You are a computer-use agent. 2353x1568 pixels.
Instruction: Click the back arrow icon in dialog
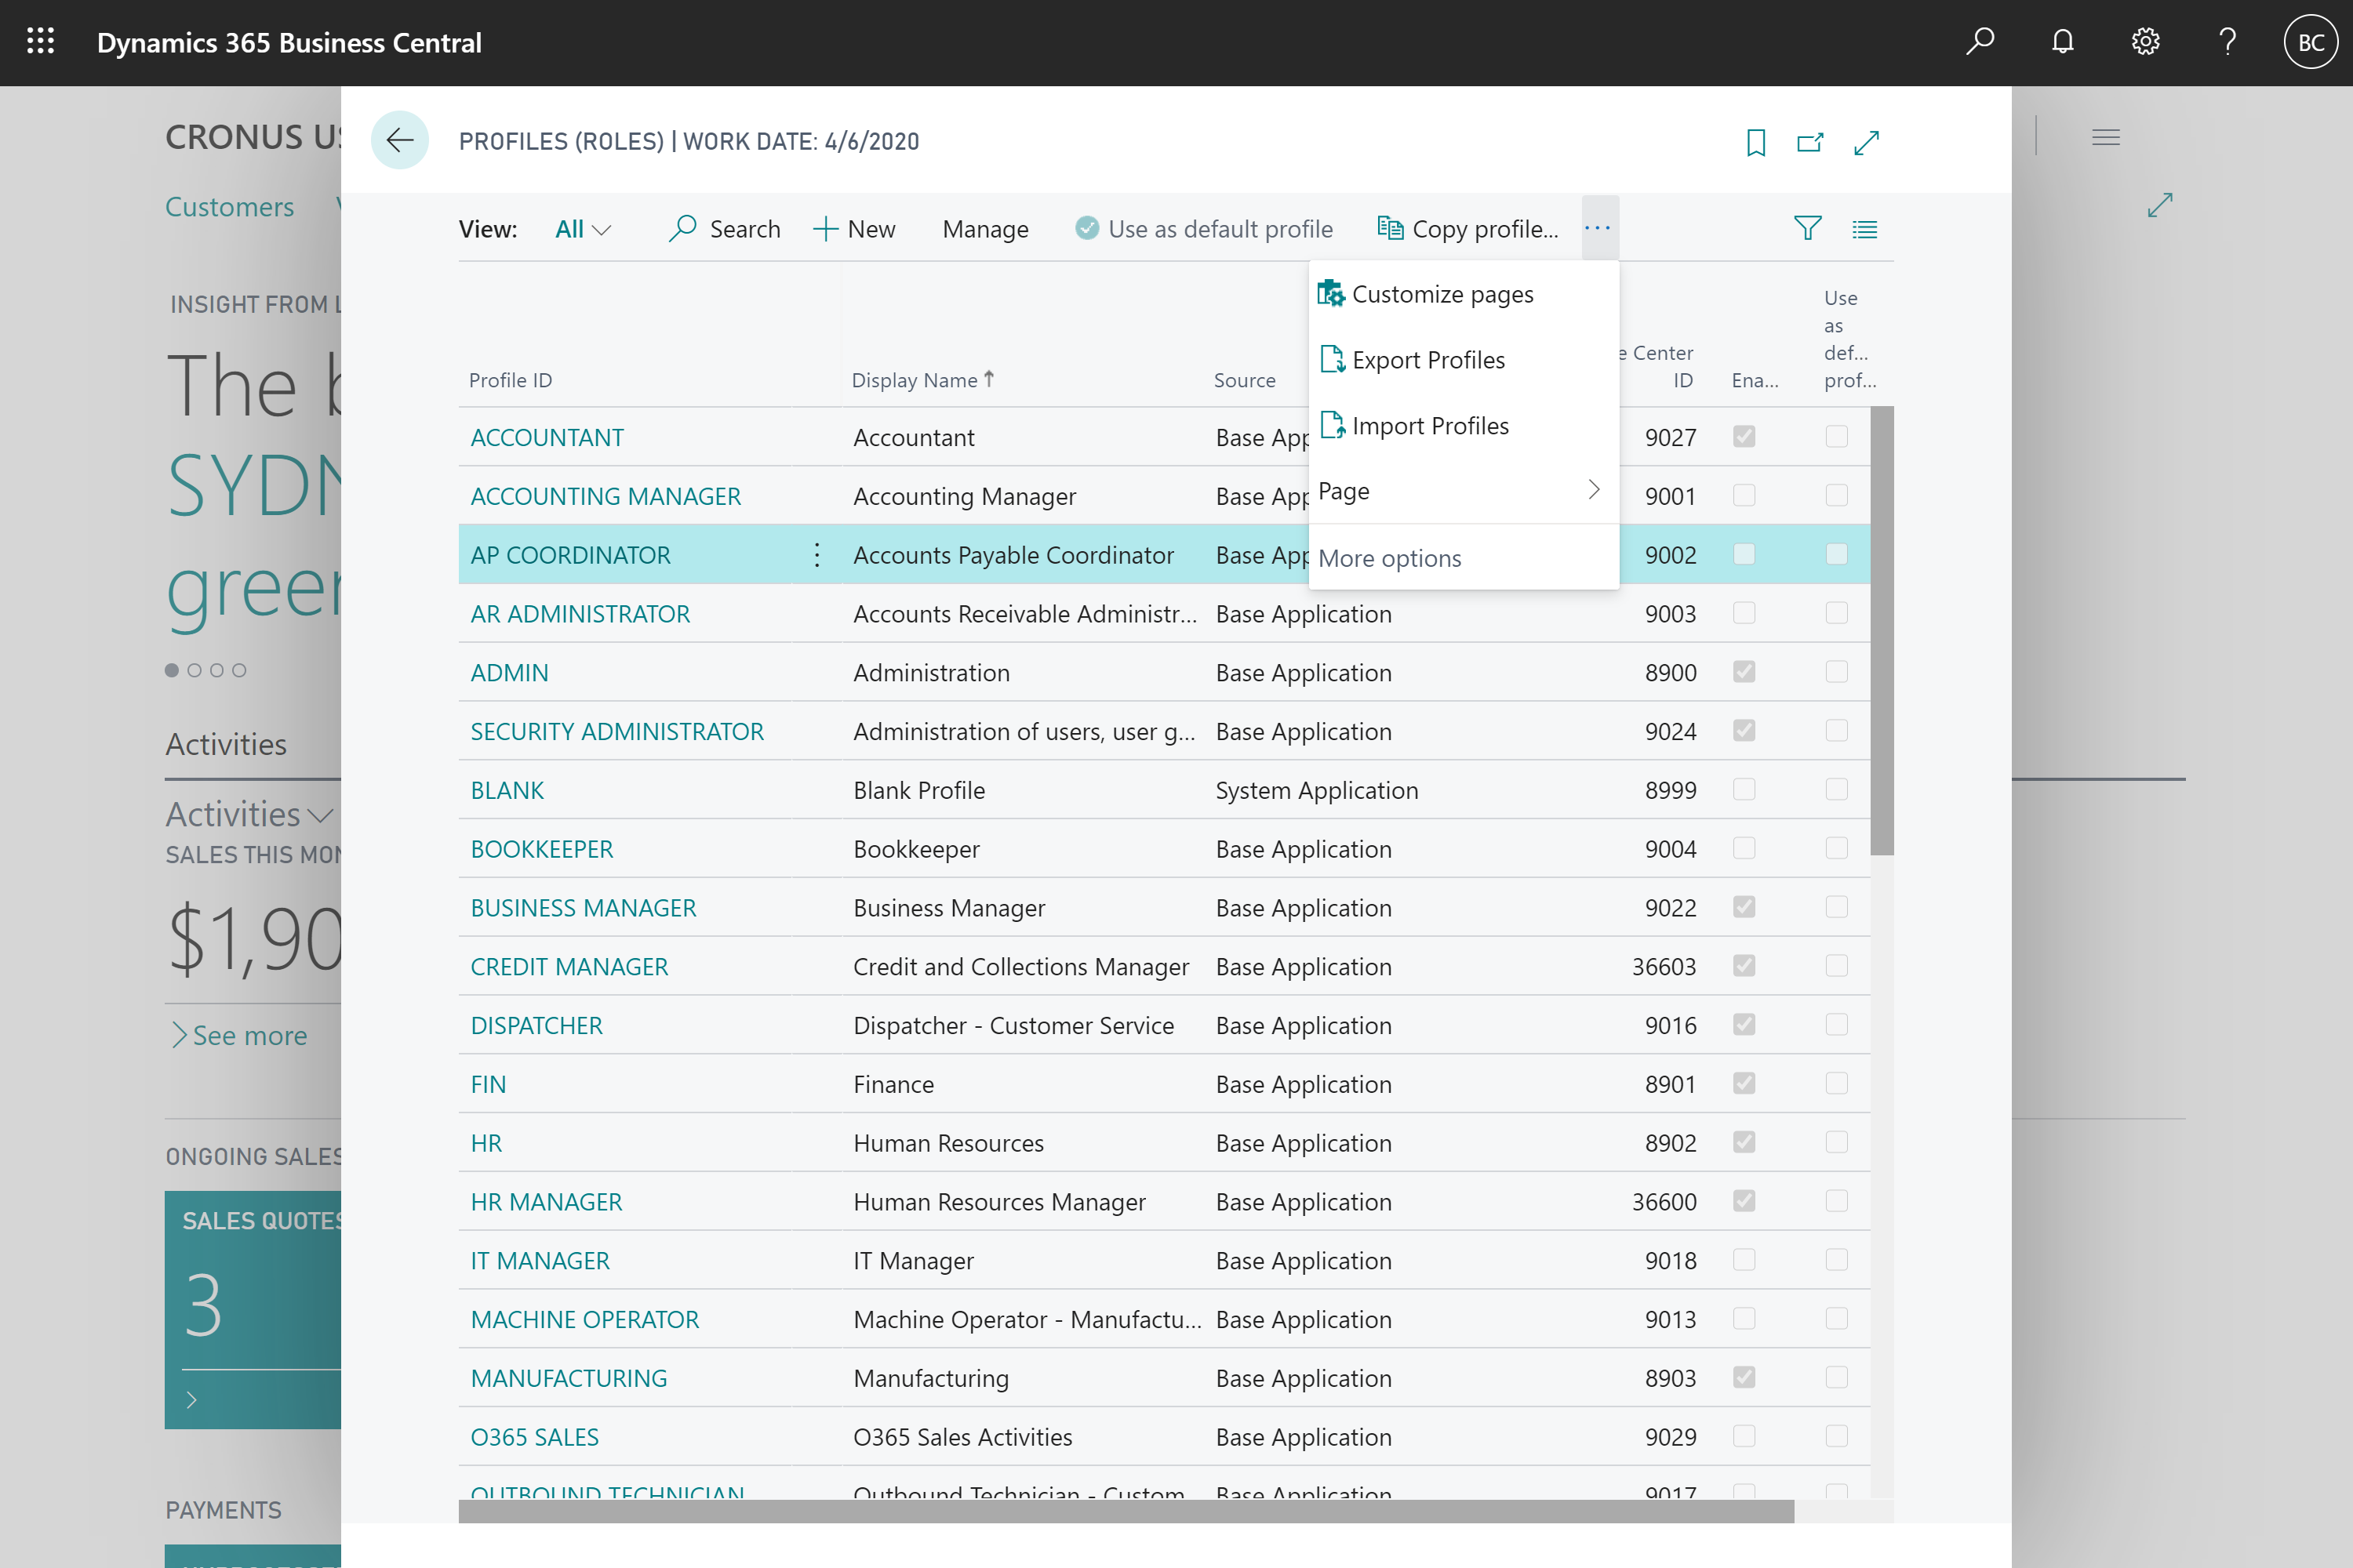399,140
